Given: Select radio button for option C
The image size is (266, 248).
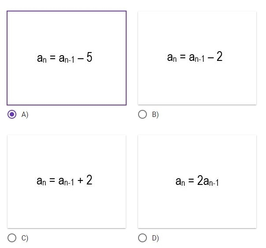Looking at the screenshot, I should [12, 238].
